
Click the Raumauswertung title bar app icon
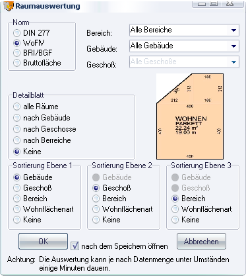(9, 6)
